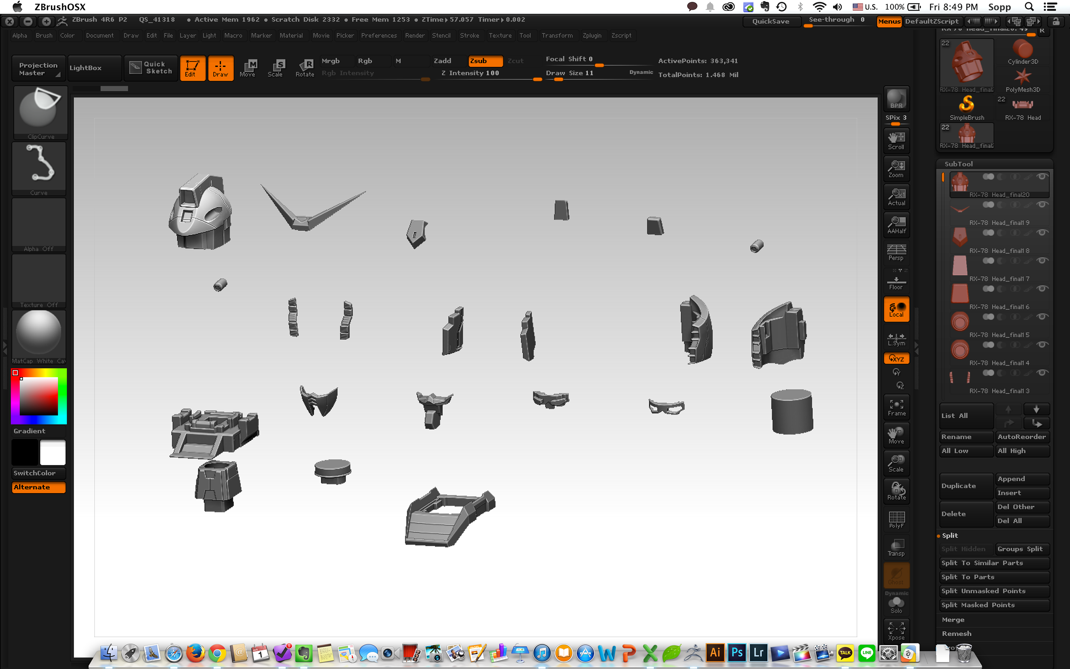Open the Zplugin menu
The height and width of the screenshot is (669, 1070).
point(592,36)
